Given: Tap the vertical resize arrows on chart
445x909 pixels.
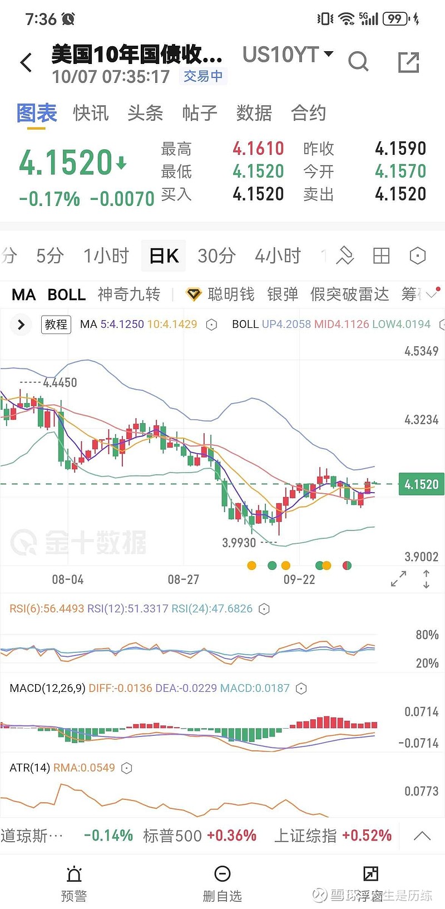Looking at the screenshot, I should click(x=426, y=579).
